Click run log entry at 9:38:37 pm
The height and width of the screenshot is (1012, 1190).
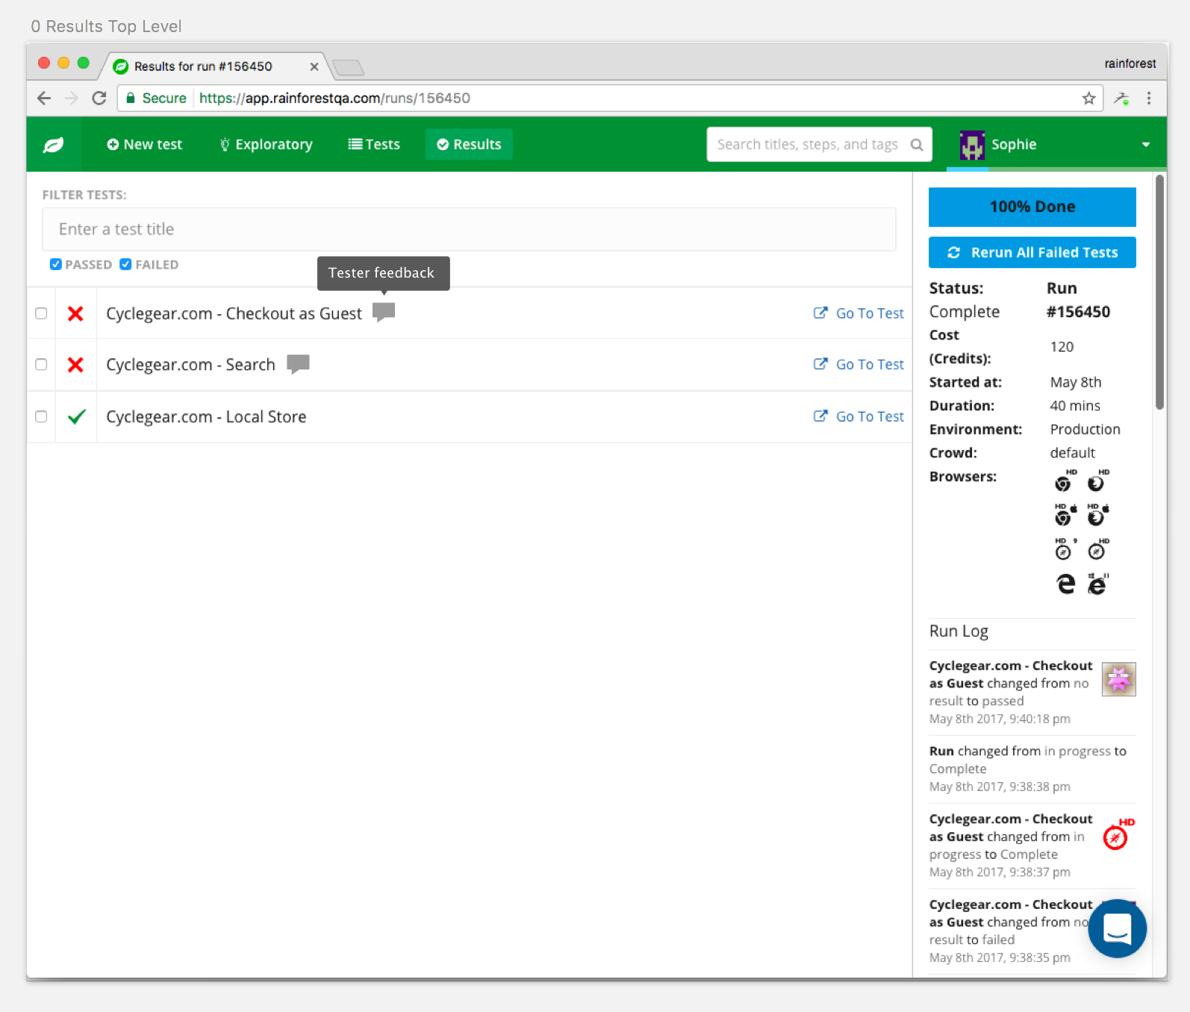tap(1032, 845)
